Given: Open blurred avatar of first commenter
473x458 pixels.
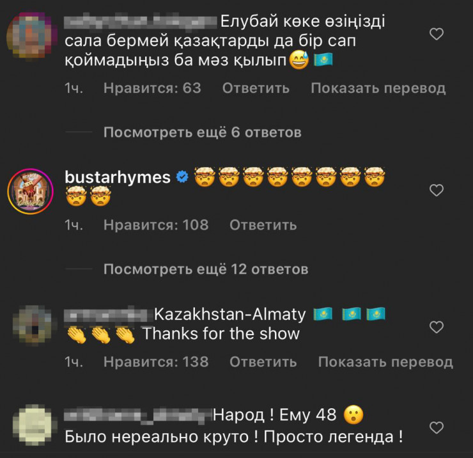Looking at the screenshot, I should (x=32, y=36).
